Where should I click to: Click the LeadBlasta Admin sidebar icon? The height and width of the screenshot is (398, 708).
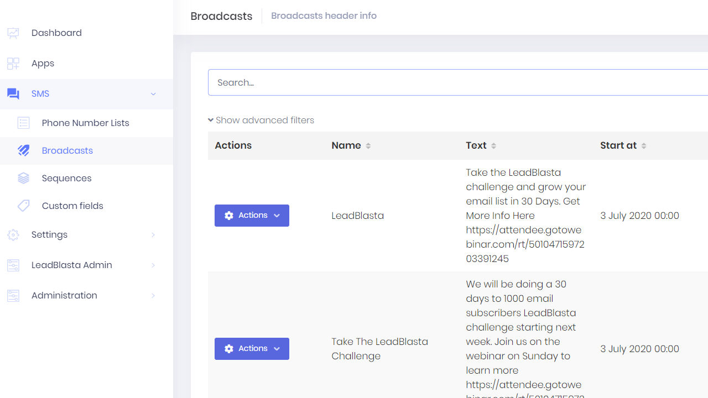13,265
